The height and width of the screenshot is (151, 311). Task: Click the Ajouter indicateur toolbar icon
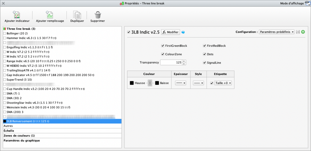pos(17,15)
